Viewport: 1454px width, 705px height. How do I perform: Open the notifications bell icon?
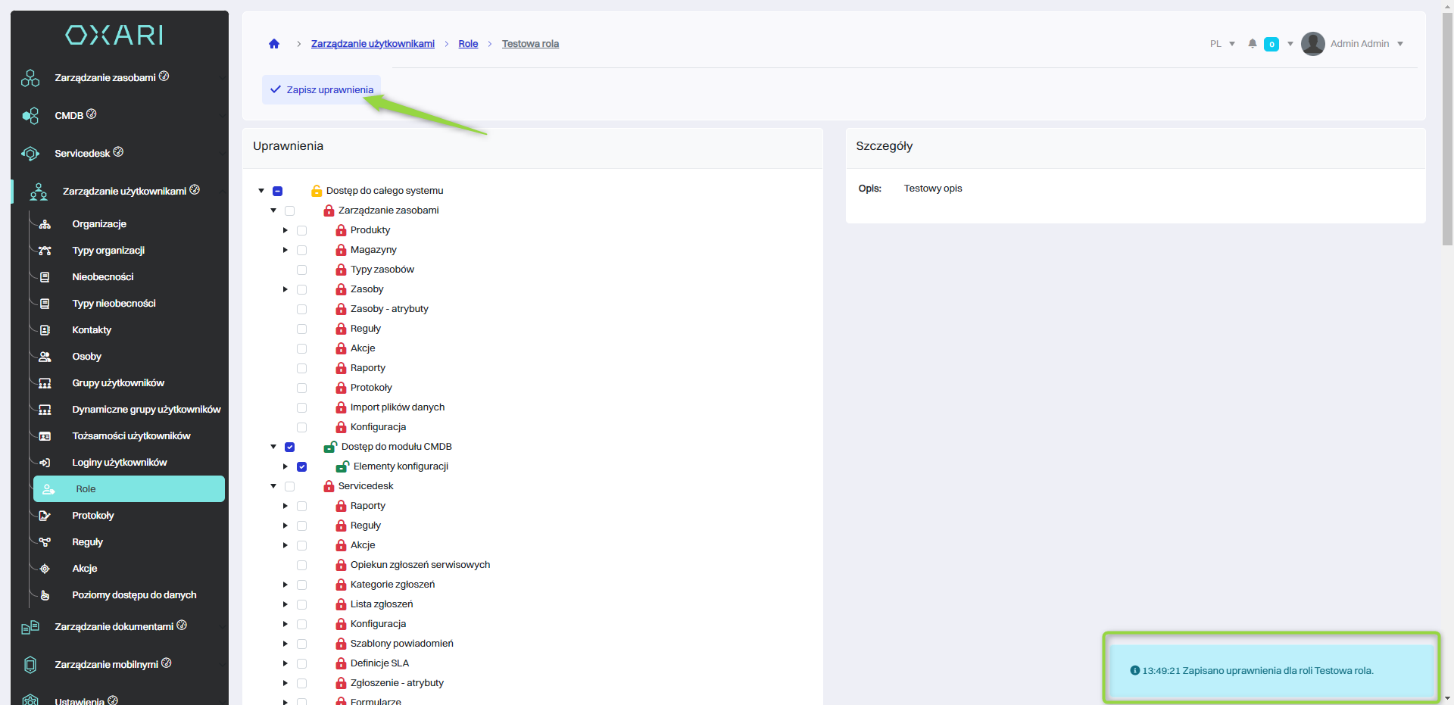(1253, 44)
